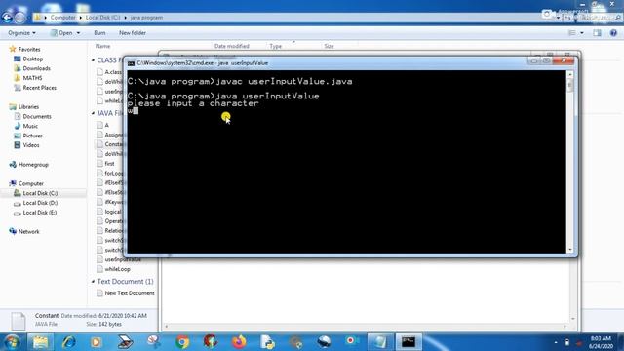This screenshot has height=351, width=624.
Task: Open the scanner app taskbar icon
Action: (125, 342)
